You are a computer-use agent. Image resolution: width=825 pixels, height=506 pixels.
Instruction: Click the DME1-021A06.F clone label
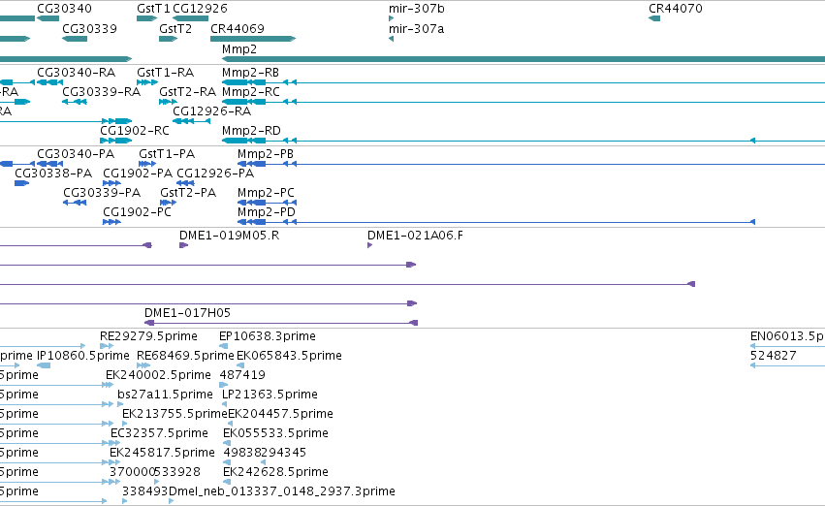point(416,236)
